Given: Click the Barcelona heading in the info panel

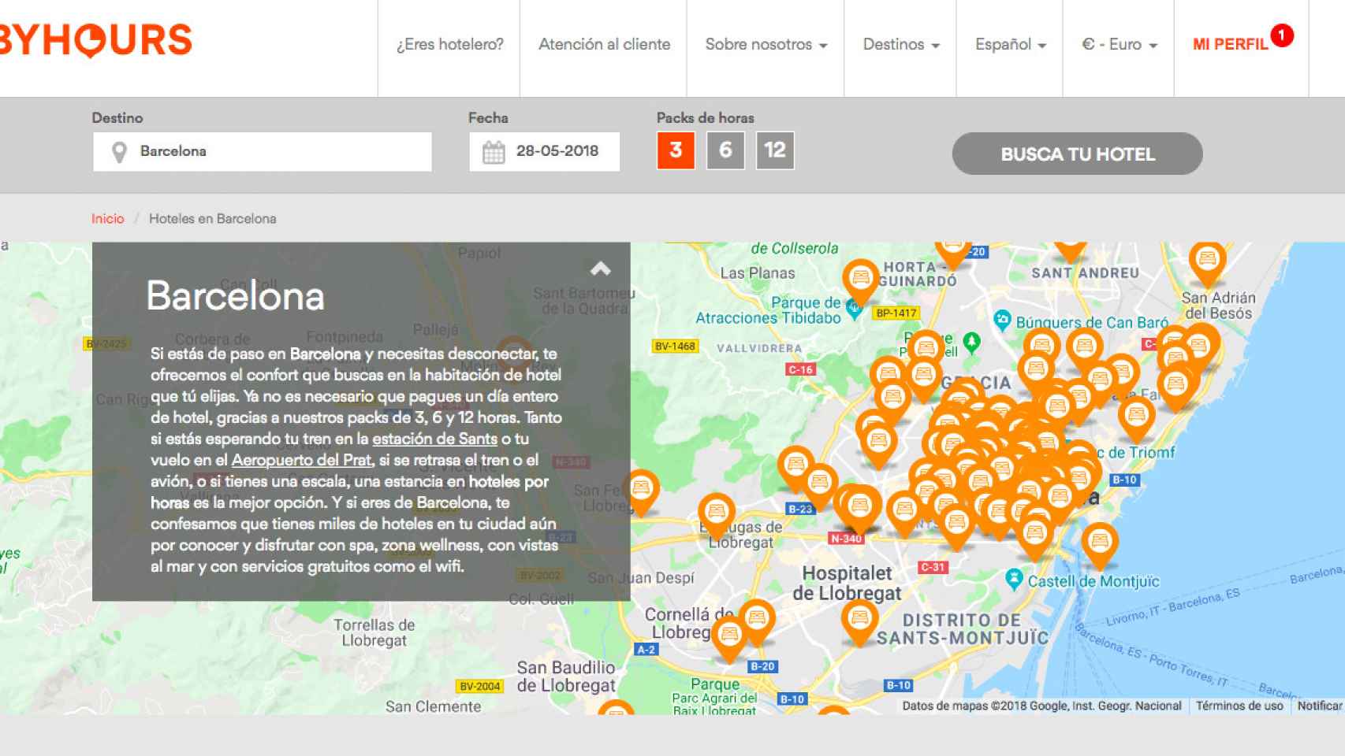Looking at the screenshot, I should 235,296.
